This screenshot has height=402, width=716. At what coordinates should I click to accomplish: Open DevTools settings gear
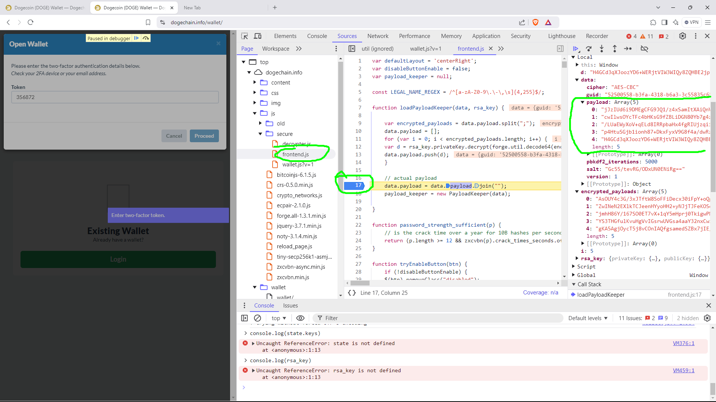tap(682, 36)
